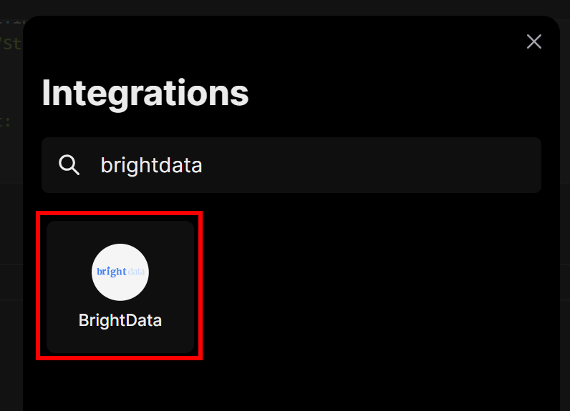Click the blue 'bright' word in the logo
The height and width of the screenshot is (411, 570).
point(111,272)
